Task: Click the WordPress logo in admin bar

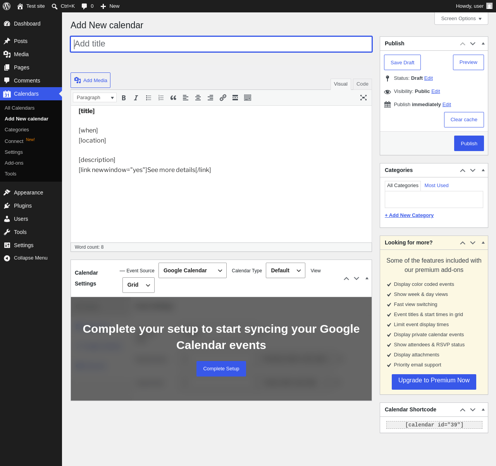Action: (x=7, y=6)
